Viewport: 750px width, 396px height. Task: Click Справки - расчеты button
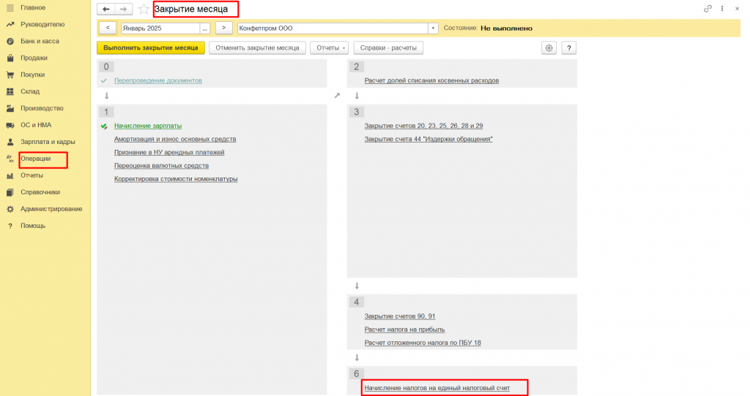388,47
